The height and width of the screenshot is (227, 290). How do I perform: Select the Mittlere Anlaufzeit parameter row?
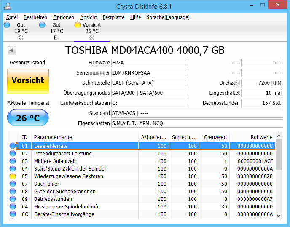(142, 161)
